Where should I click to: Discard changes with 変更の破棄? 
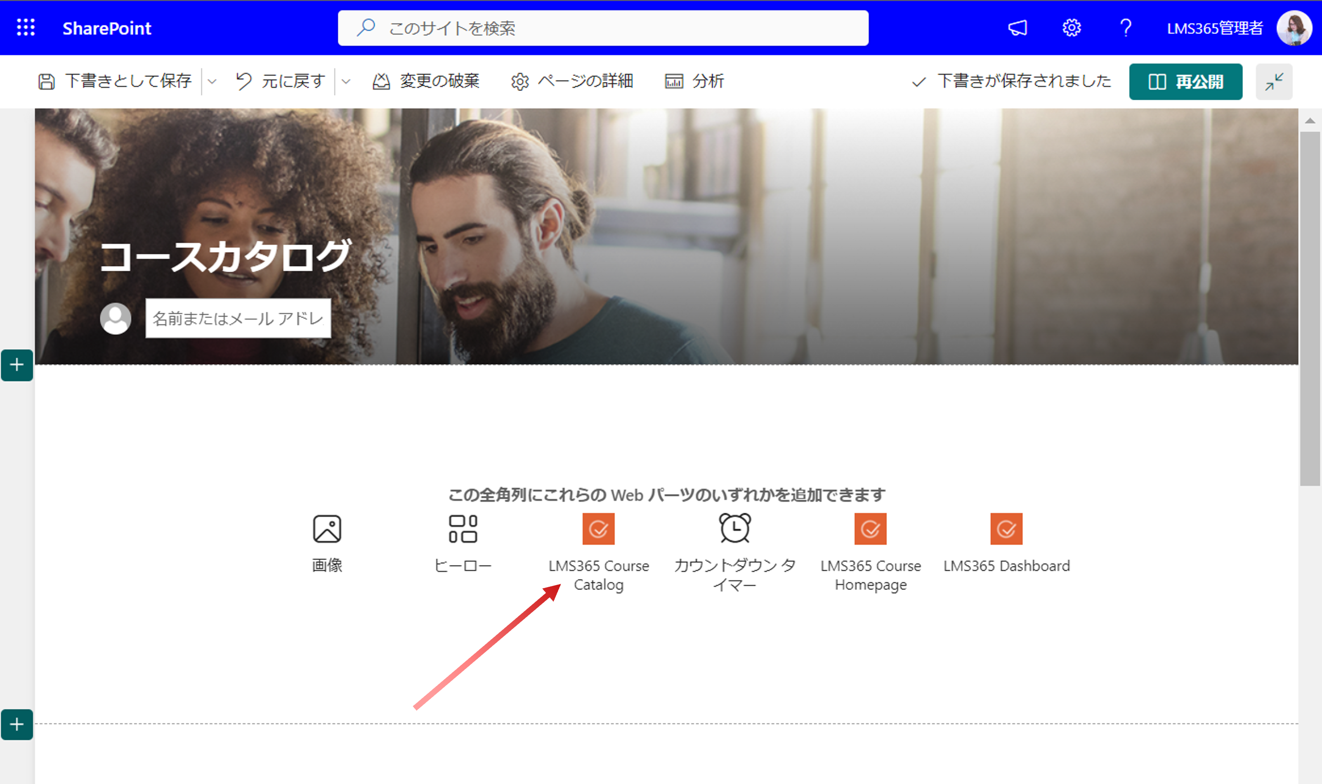[426, 81]
